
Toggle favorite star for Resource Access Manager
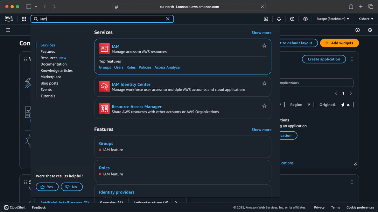264,106
